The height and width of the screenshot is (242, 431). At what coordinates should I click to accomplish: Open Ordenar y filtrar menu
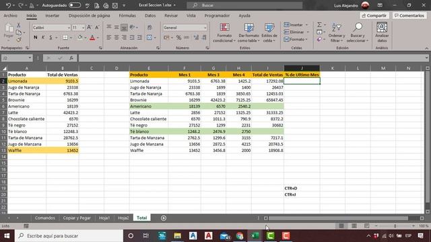click(337, 33)
